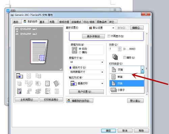Click the grayed single stamp icon in bottom row
The height and width of the screenshot is (134, 169).
(29, 91)
